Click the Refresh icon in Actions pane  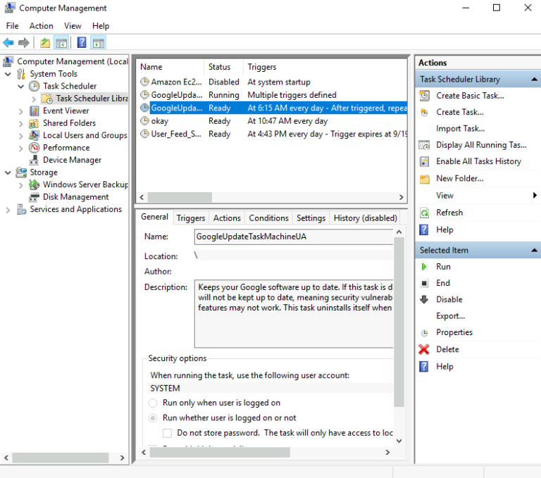pyautogui.click(x=424, y=213)
